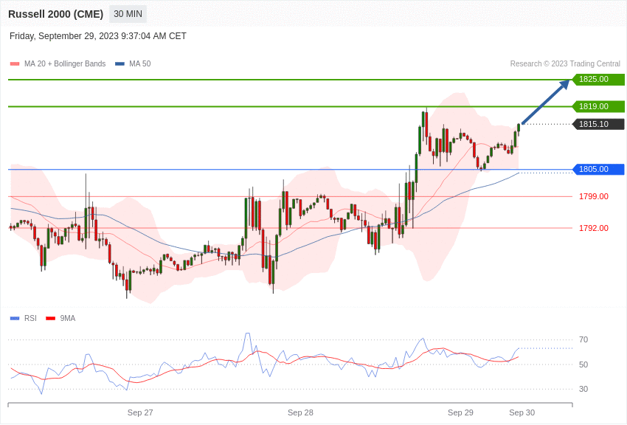
Task: Click the RSI 70 axis label
Action: coord(583,339)
